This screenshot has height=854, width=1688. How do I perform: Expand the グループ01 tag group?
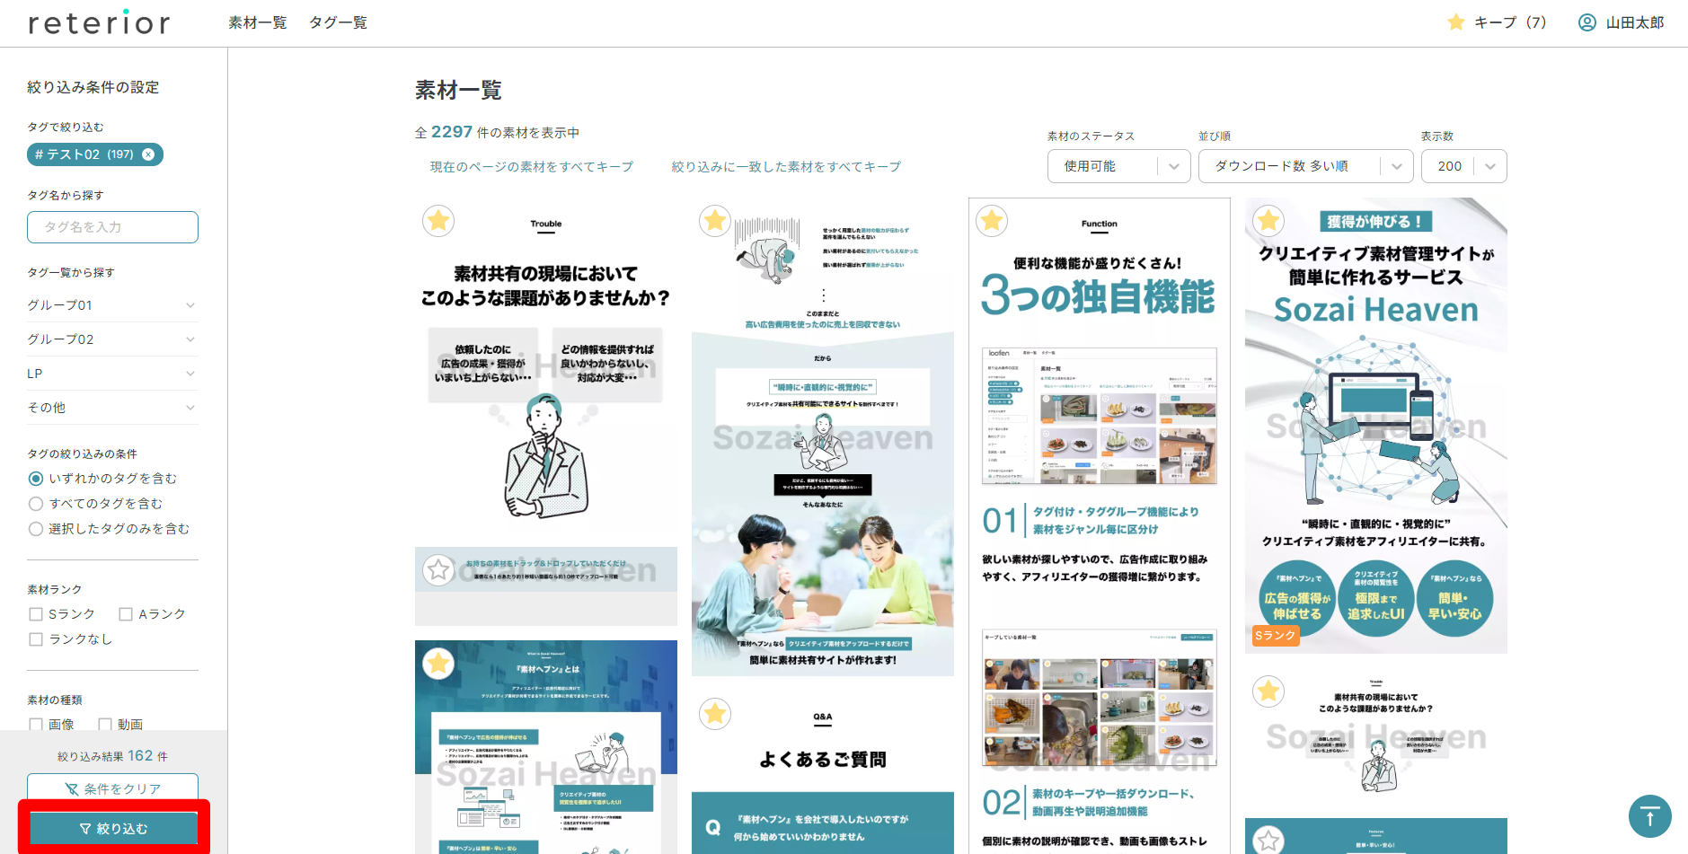point(112,305)
